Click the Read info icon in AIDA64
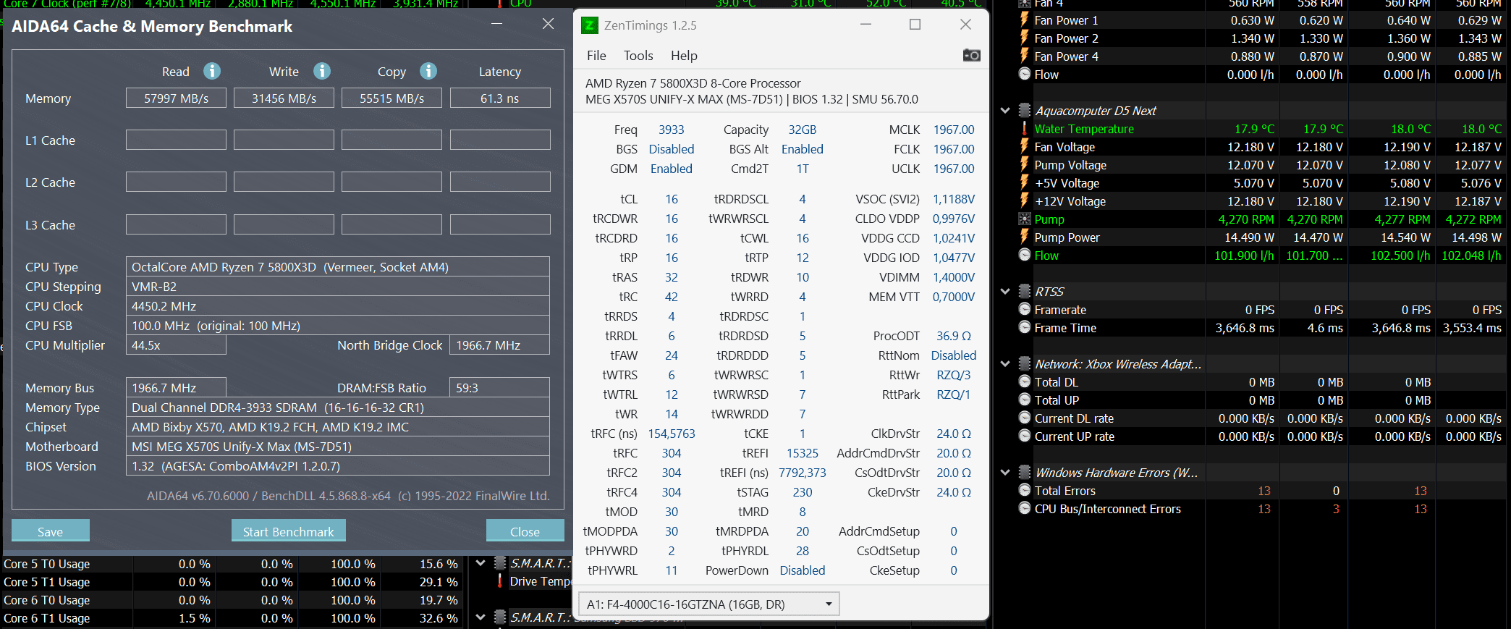The height and width of the screenshot is (629, 1511). click(x=211, y=71)
